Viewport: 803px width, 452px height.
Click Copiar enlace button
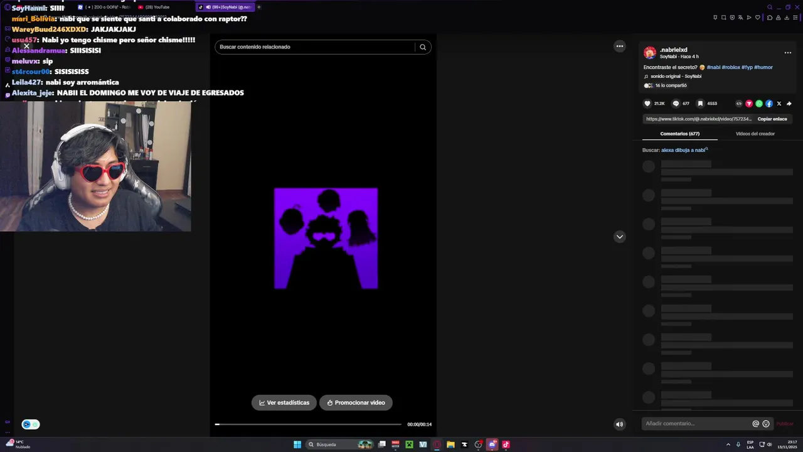click(x=772, y=119)
